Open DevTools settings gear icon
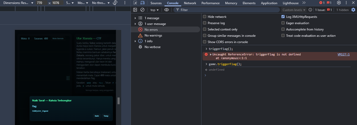This screenshot has width=357, height=125. point(339,3)
